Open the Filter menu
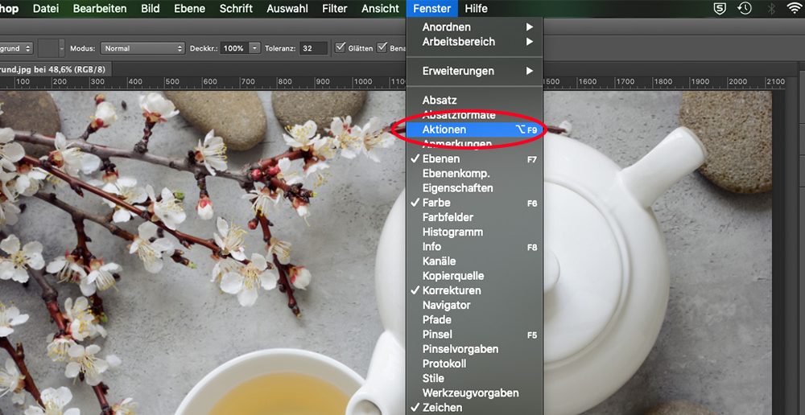 click(x=335, y=8)
